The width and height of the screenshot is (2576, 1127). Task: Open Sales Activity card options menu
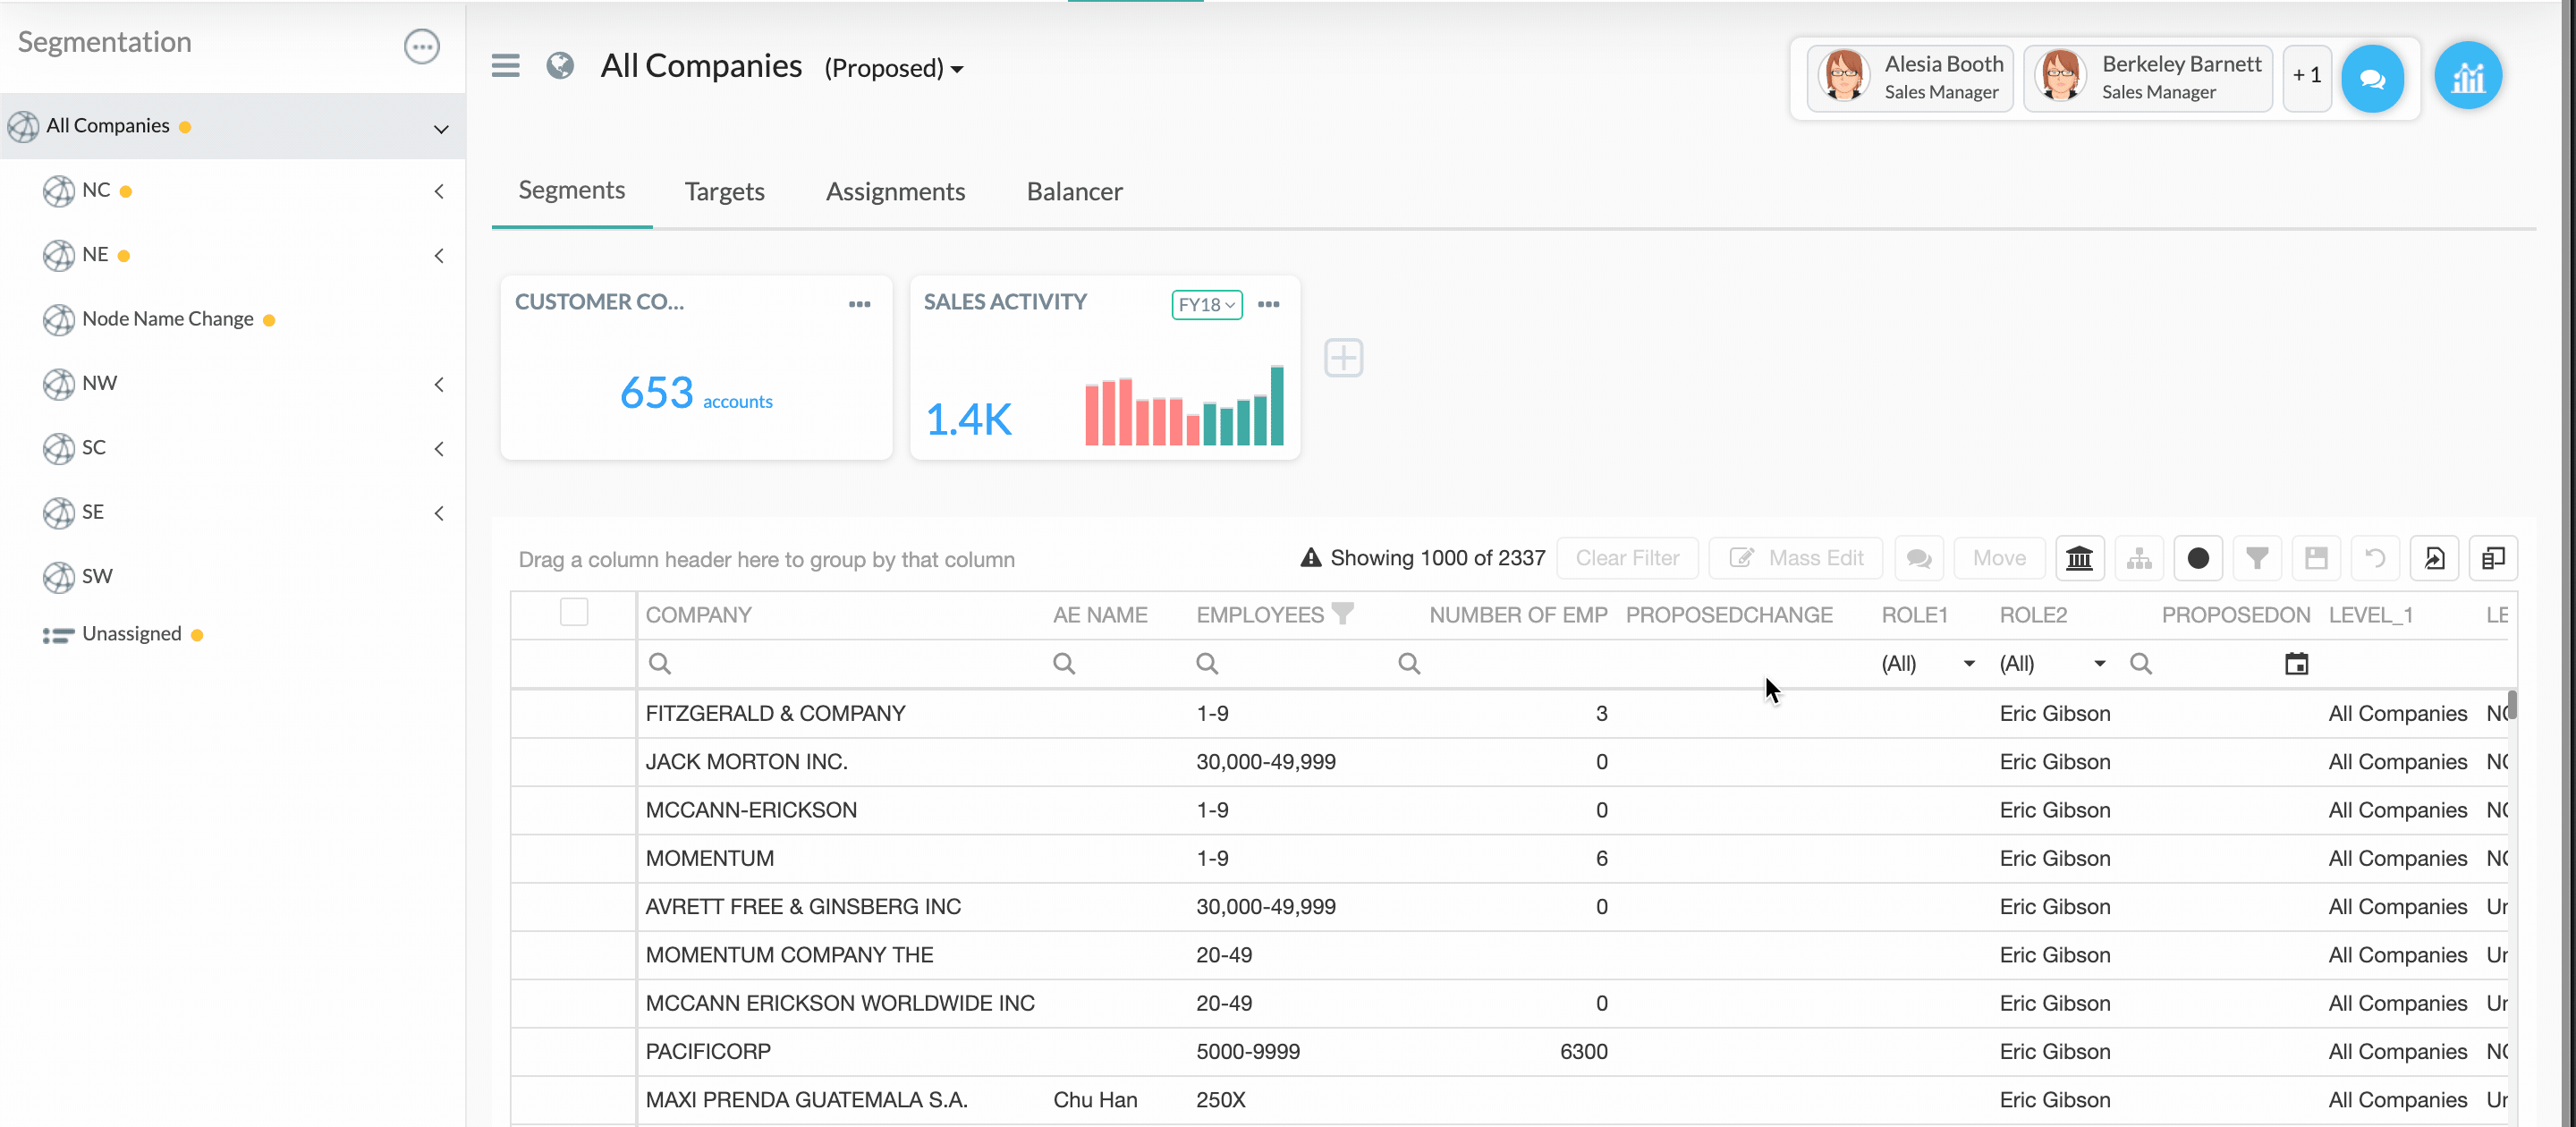(x=1268, y=304)
